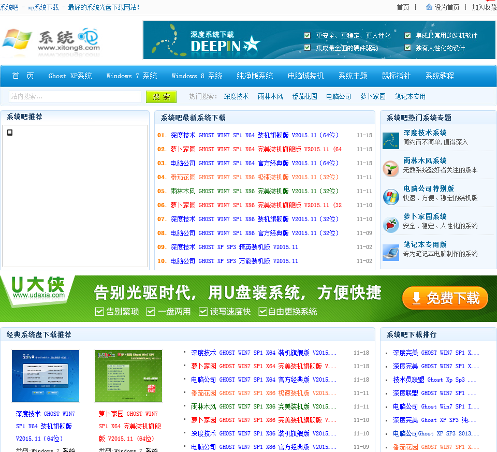Image resolution: width=497 pixels, height=452 pixels.
Task: Click the broken image icon in 系统吧推荐
Action: [x=10, y=133]
